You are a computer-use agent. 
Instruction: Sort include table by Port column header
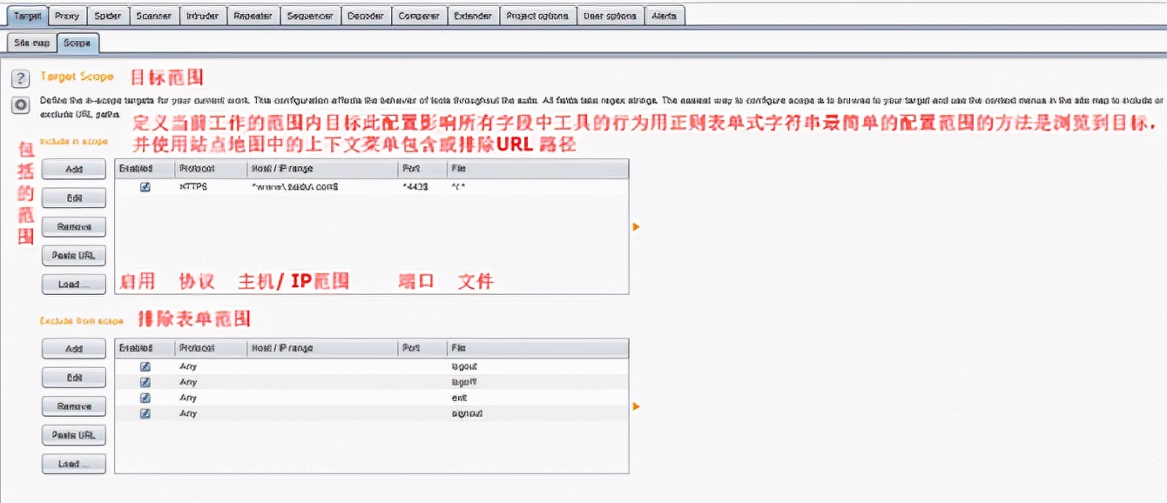[422, 169]
